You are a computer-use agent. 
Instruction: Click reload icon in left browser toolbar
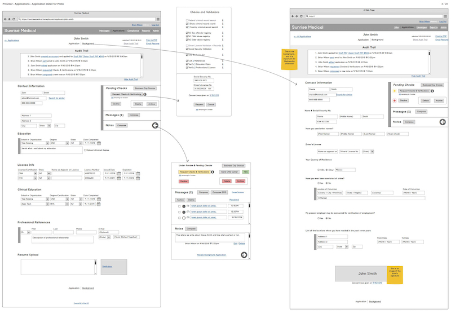(14, 19)
